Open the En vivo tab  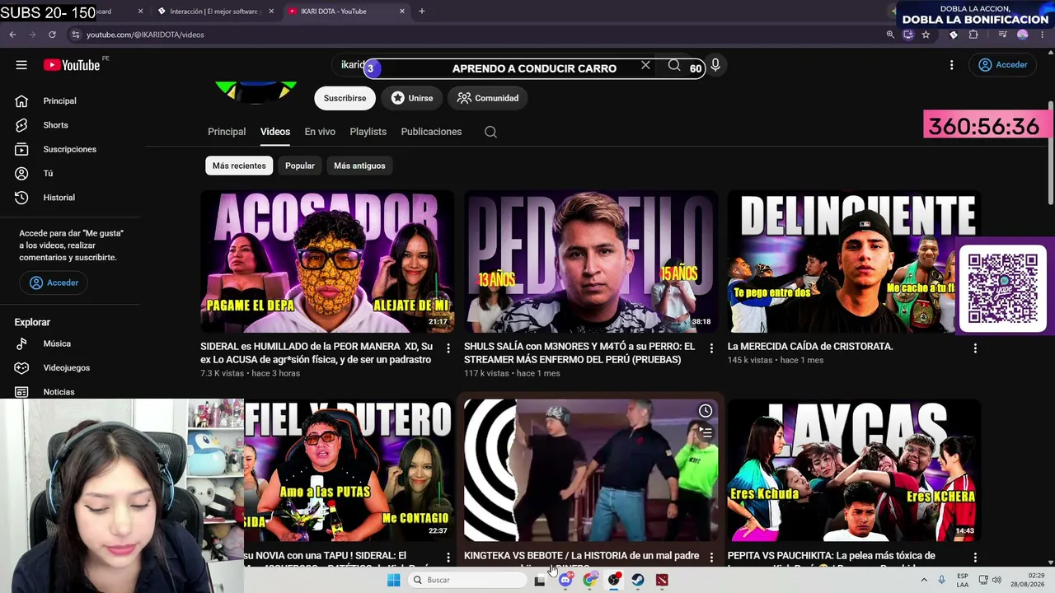(x=320, y=132)
